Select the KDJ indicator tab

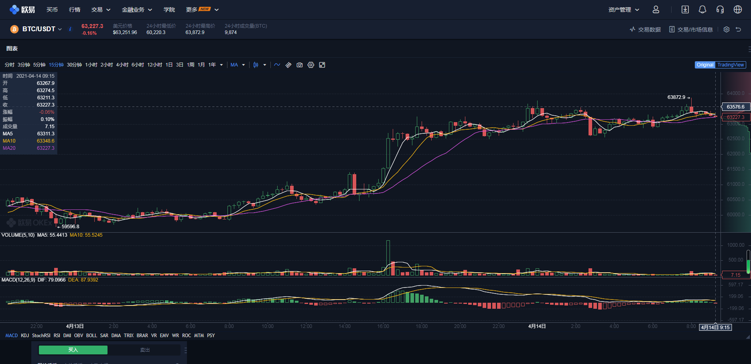(x=25, y=336)
